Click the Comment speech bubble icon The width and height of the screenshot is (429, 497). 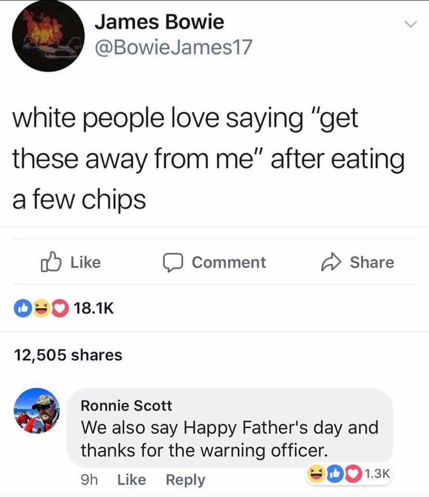[x=173, y=262]
